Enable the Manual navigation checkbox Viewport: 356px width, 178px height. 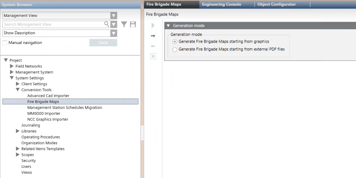pyautogui.click(x=5, y=43)
